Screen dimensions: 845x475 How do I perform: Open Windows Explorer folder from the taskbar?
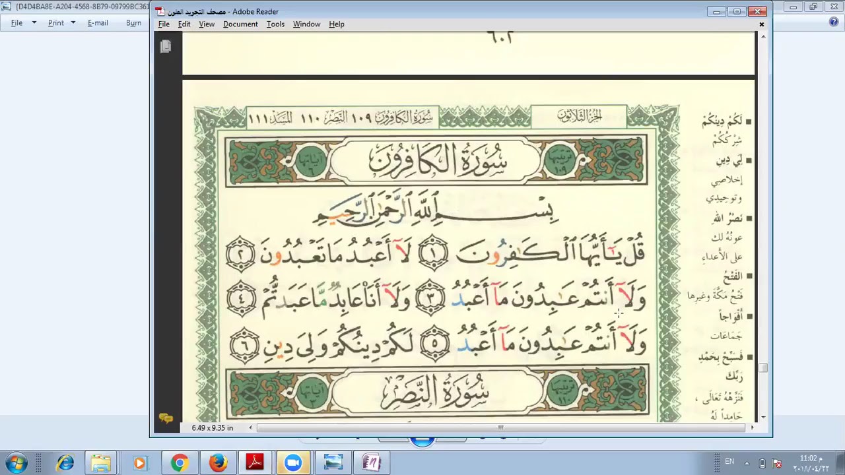point(101,463)
